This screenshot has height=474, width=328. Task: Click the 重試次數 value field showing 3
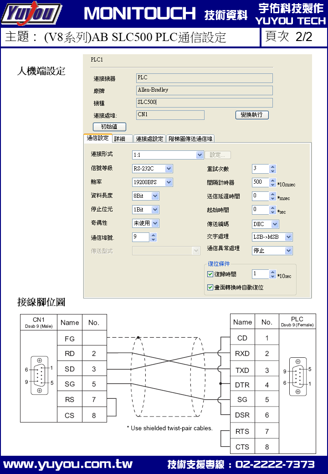point(261,169)
